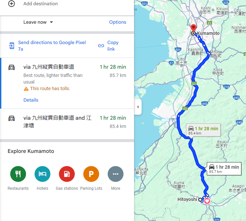Click the Add destination plus icon
Image resolution: width=246 pixels, height=221 pixels.
(12, 4)
